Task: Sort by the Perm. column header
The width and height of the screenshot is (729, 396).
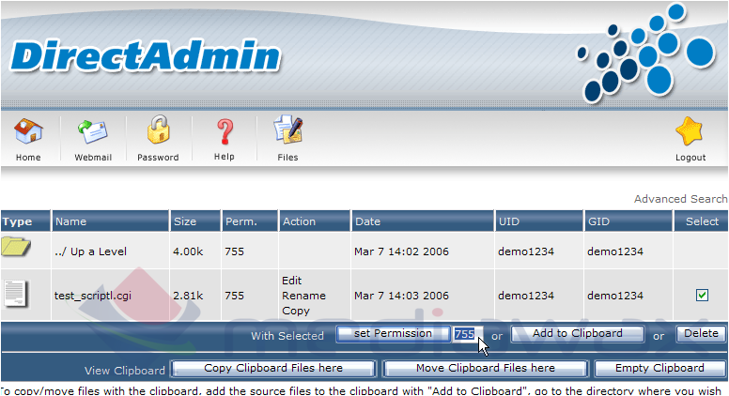Action: click(x=241, y=221)
